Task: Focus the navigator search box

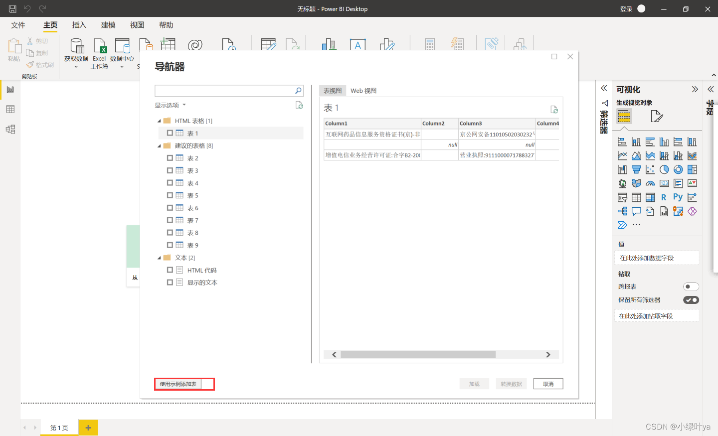Action: 229,91
